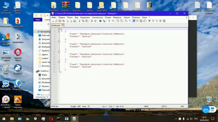Click the INS indicator in status bar
Screen dimensions: 218x122
coord(182,106)
